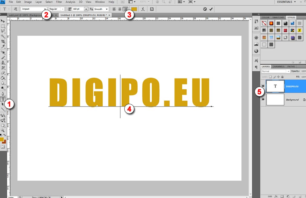This screenshot has width=306, height=198.
Task: Cancel the current text edit
Action: tap(205, 9)
